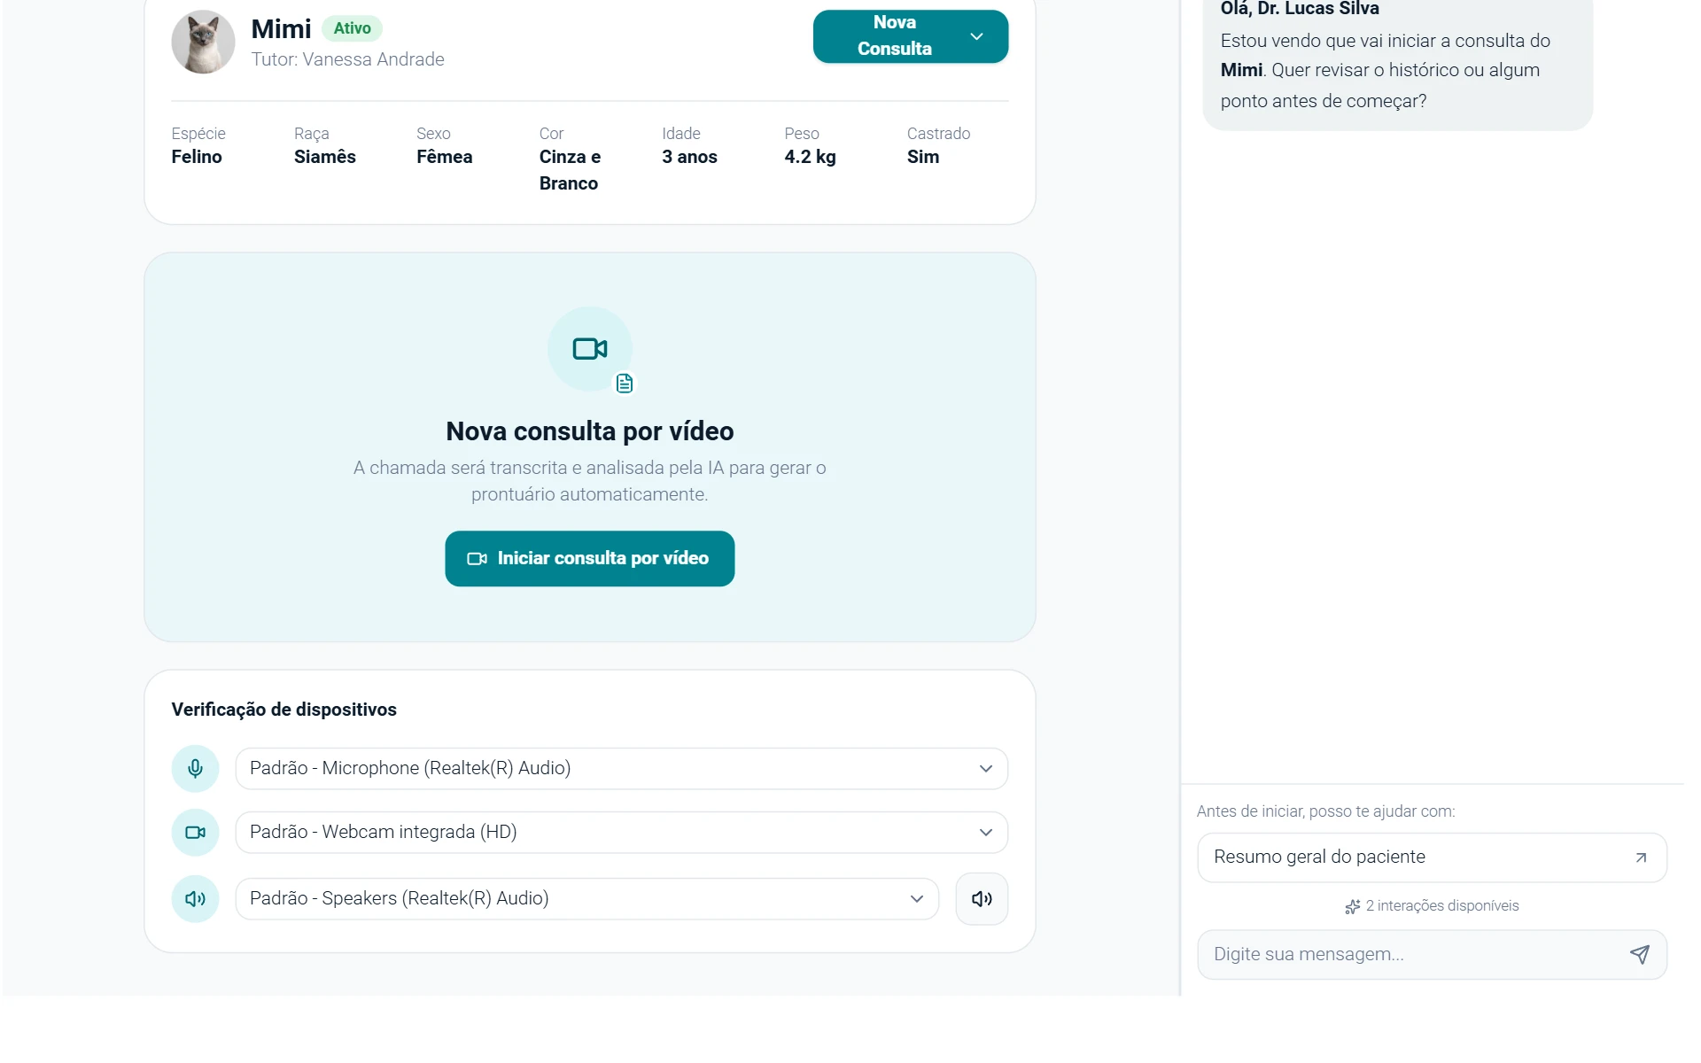1701x1063 pixels.
Task: Click the arrow icon on Resumo geral suggestion
Action: tap(1641, 857)
